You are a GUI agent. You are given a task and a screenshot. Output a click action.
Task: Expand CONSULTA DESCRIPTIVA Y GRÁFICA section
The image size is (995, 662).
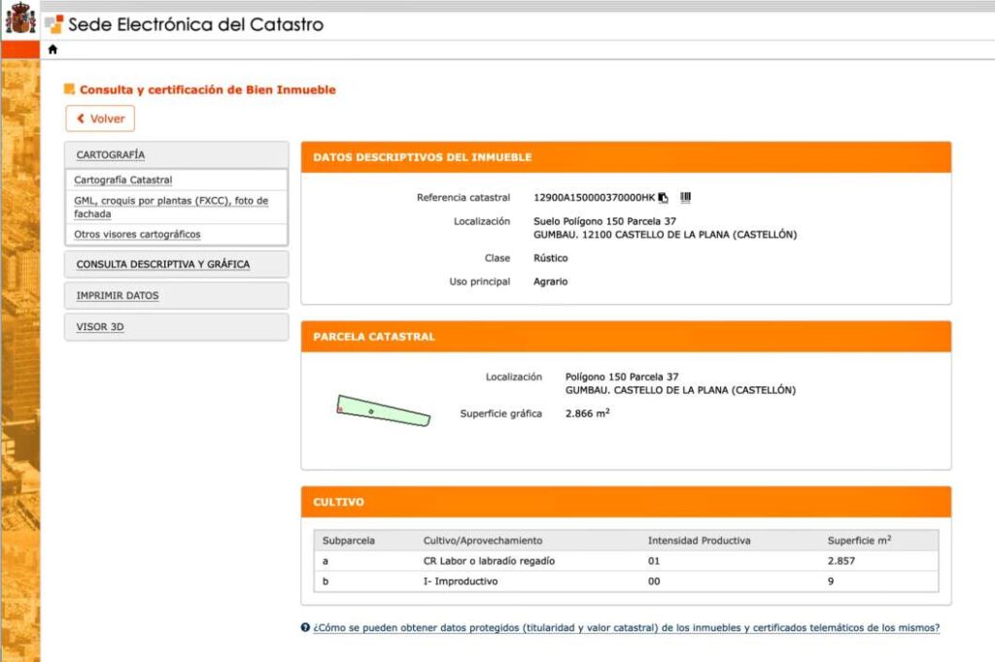tap(162, 264)
